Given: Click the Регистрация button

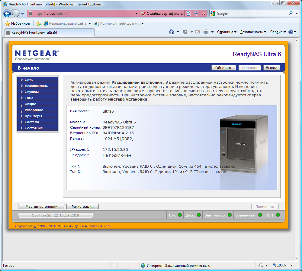Looking at the screenshot, I should pos(82,207).
